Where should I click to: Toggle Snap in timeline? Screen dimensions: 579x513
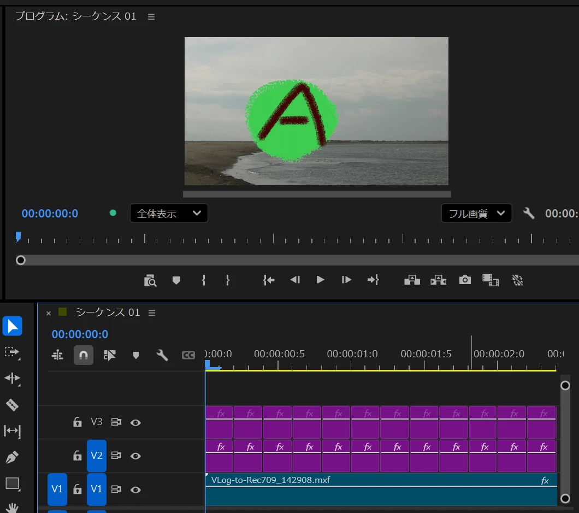pos(84,355)
